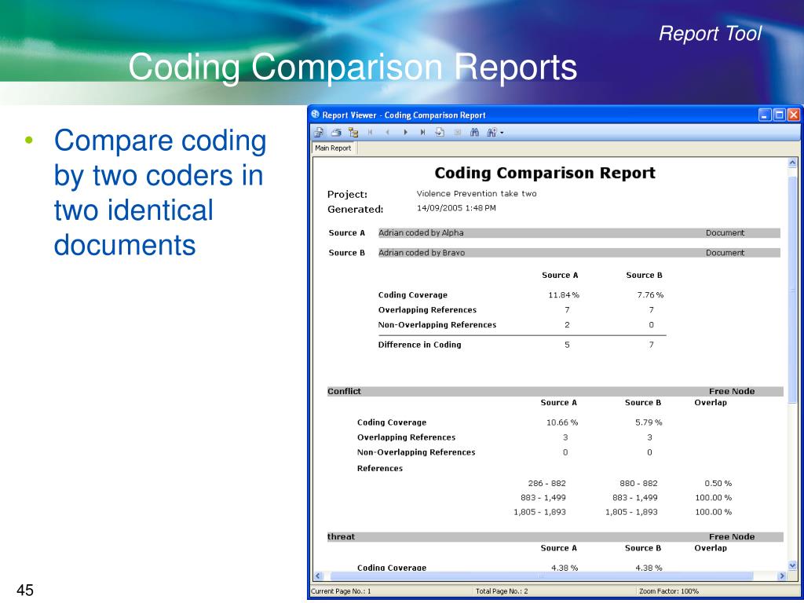Click the 0.50 % overlap value
Screen dimensions: 804x603
click(718, 483)
